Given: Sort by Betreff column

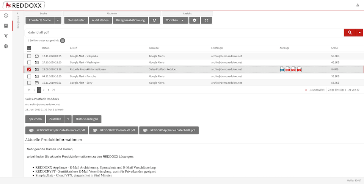Looking at the screenshot, I should tap(73, 48).
